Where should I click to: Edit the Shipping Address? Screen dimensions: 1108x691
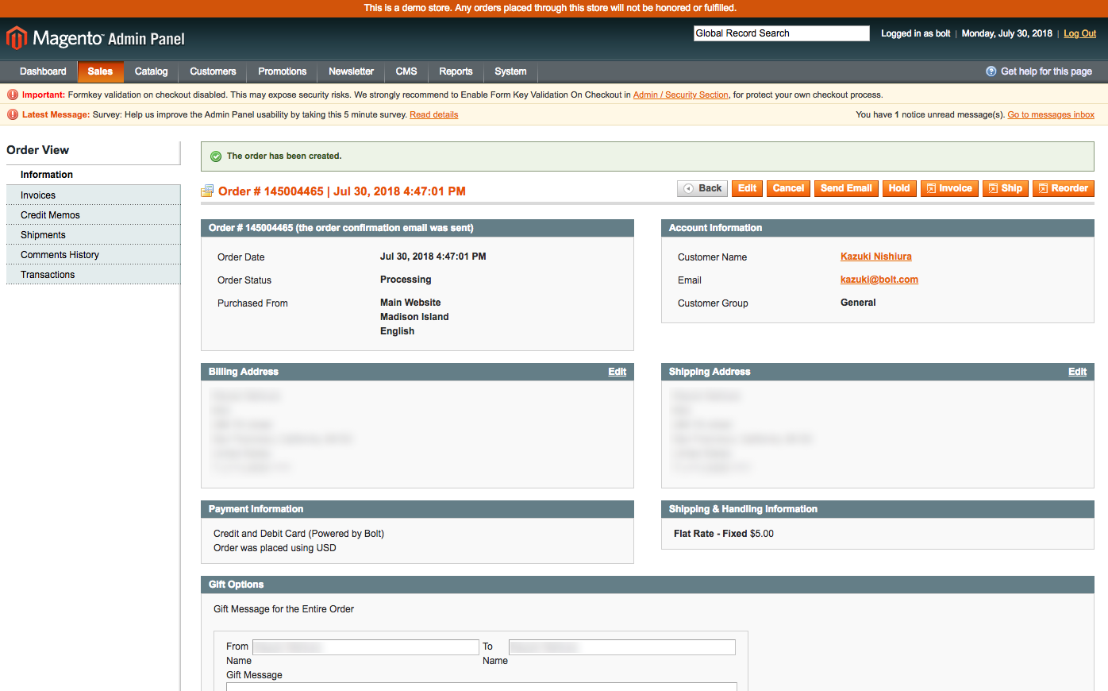point(1077,372)
